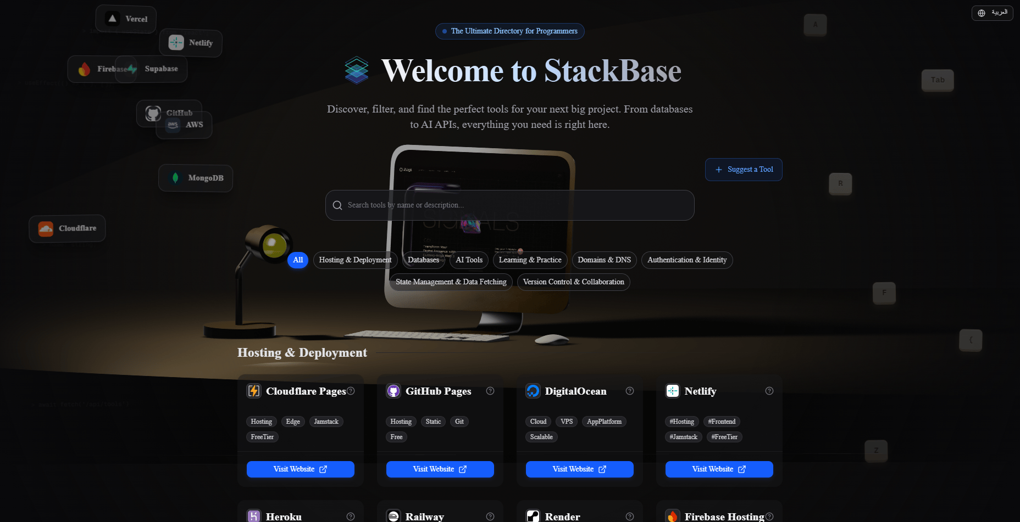Open info help icon on Railway card
The image size is (1020, 522).
tap(490, 517)
